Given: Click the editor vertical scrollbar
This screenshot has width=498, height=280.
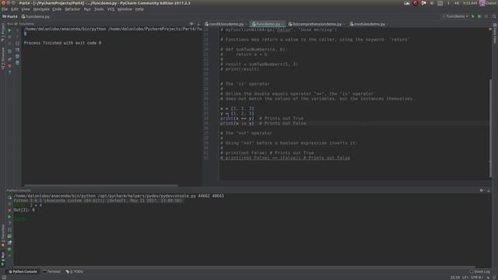Looking at the screenshot, I should 490,128.
